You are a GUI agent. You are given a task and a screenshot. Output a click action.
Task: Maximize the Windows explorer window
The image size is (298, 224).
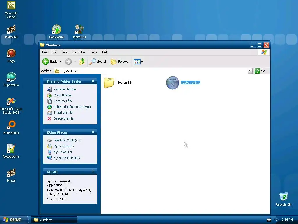click(260, 45)
